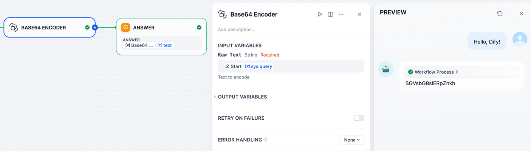Select the sys.query variable tag
This screenshot has height=151, width=531.
(x=259, y=66)
